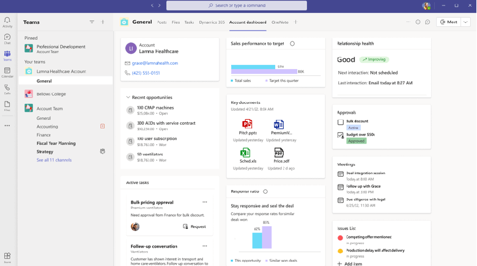Open the Chat icon in sidebar
477x266 pixels.
(7, 39)
